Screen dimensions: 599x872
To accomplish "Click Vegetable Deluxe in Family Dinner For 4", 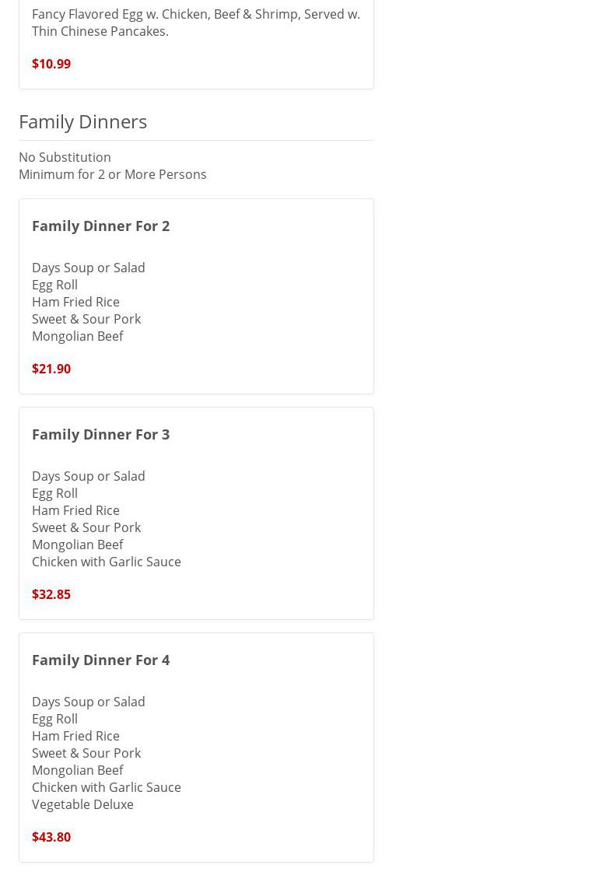I will point(82,804).
